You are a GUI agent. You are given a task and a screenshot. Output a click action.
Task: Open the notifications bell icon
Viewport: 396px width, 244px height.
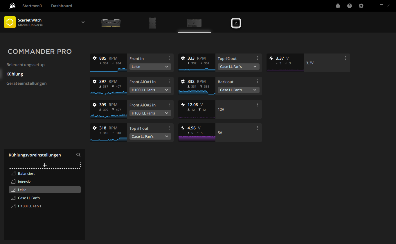click(338, 6)
